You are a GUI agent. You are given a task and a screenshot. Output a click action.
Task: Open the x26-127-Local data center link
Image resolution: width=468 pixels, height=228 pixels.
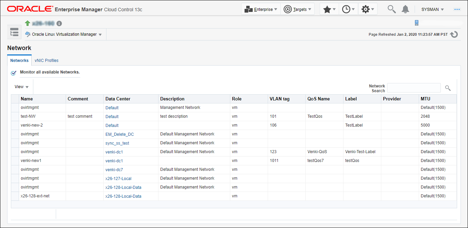[x=118, y=179]
